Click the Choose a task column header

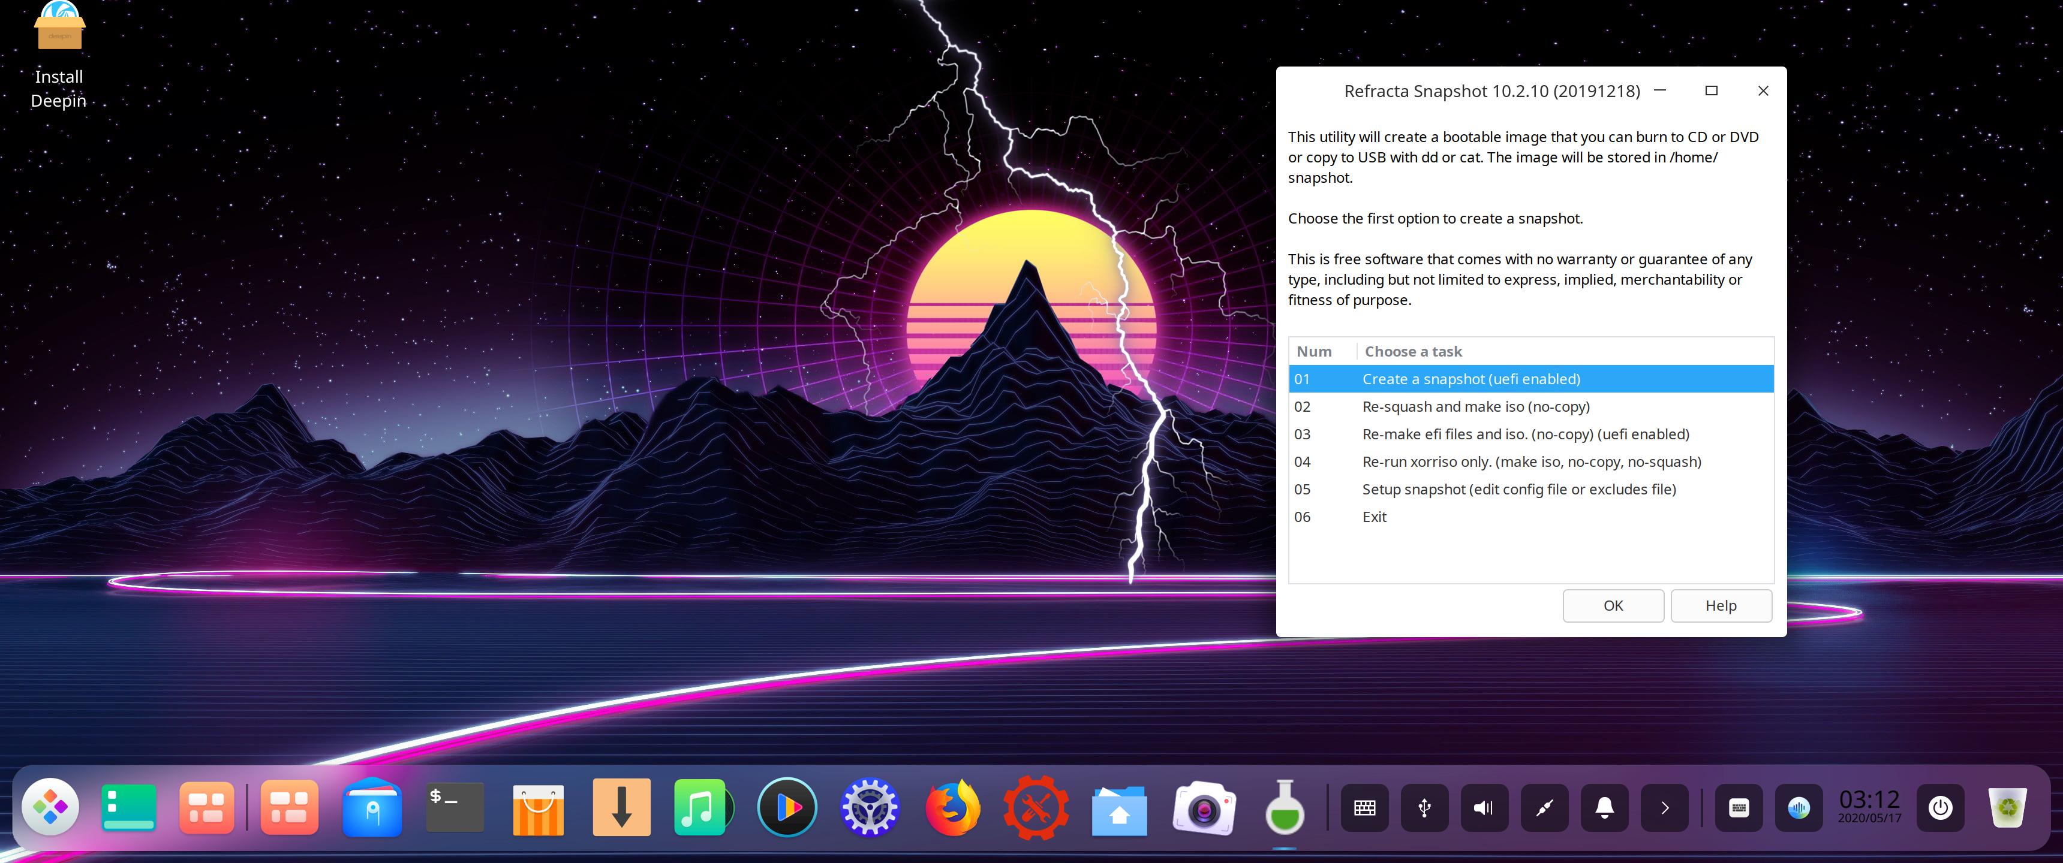(x=1565, y=351)
